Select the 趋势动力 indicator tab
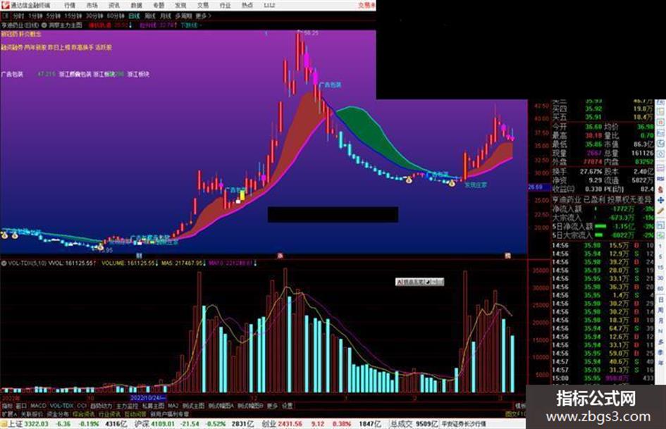The height and width of the screenshot is (429, 666). (x=101, y=406)
